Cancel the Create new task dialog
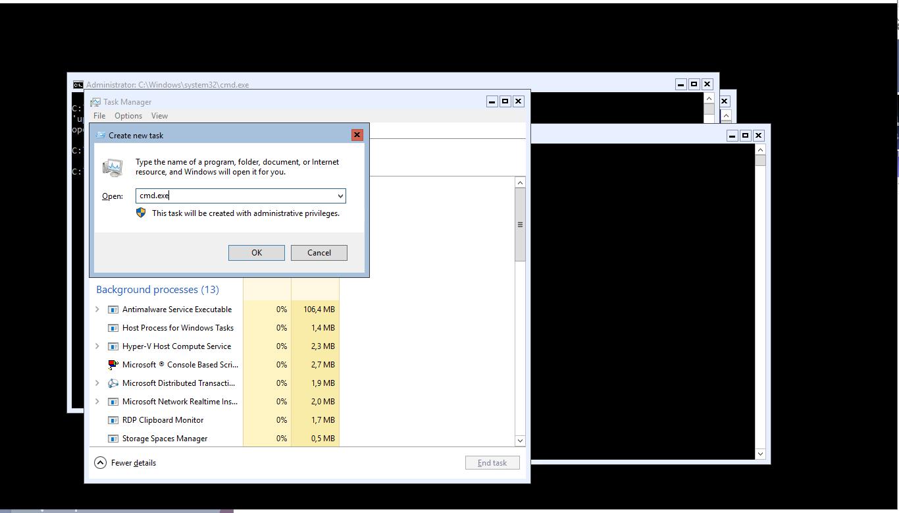This screenshot has height=513, width=899. click(x=319, y=253)
